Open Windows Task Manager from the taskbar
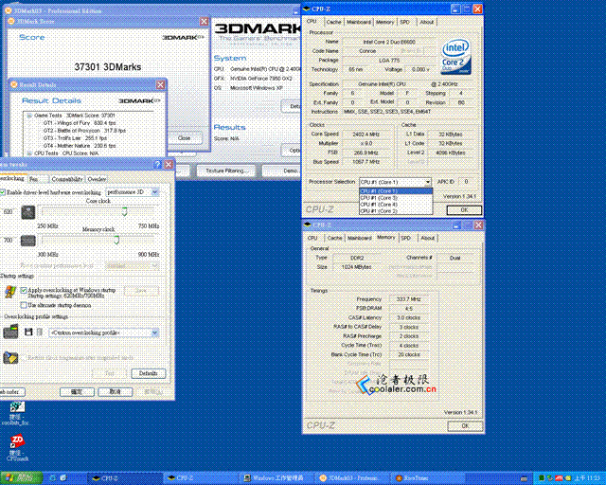Screen dimensions: 606x485 pyautogui.click(x=274, y=478)
